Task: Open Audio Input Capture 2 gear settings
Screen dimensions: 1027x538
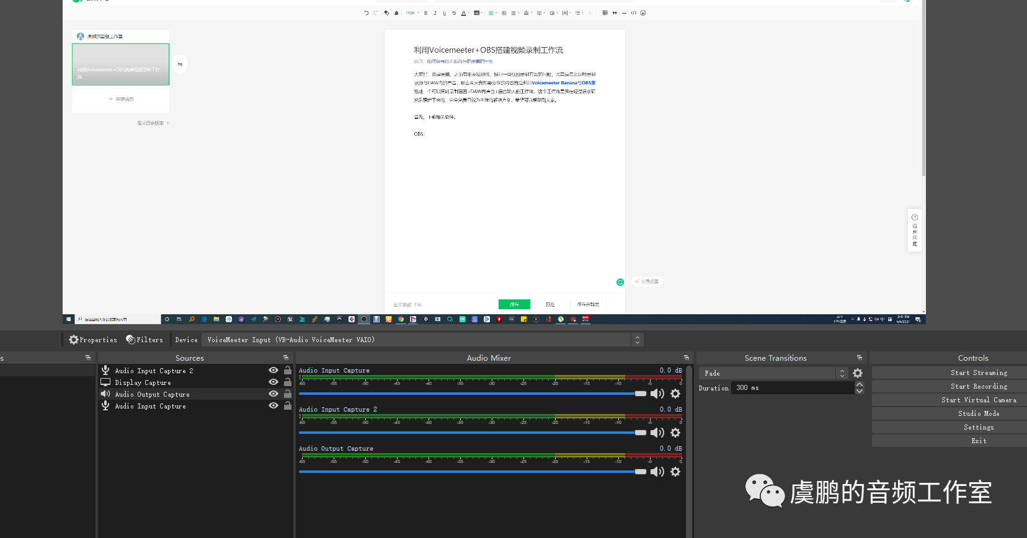Action: coord(675,433)
